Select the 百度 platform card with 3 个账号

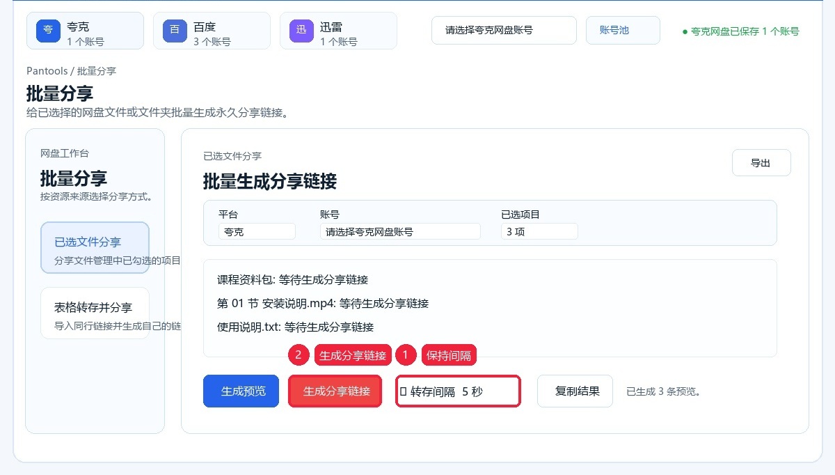point(212,31)
